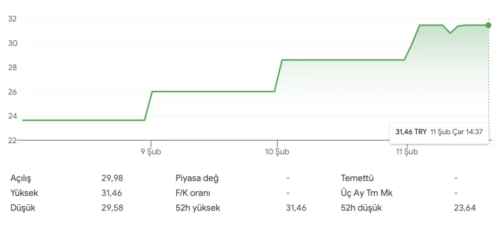
Task: Click the tooltip timestamp 11 Şub Çar 14:37
Action: click(456, 132)
